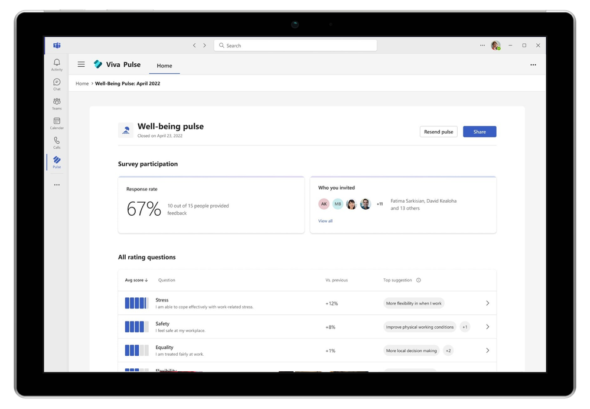Click the Stress score bar indicator

tap(136, 303)
